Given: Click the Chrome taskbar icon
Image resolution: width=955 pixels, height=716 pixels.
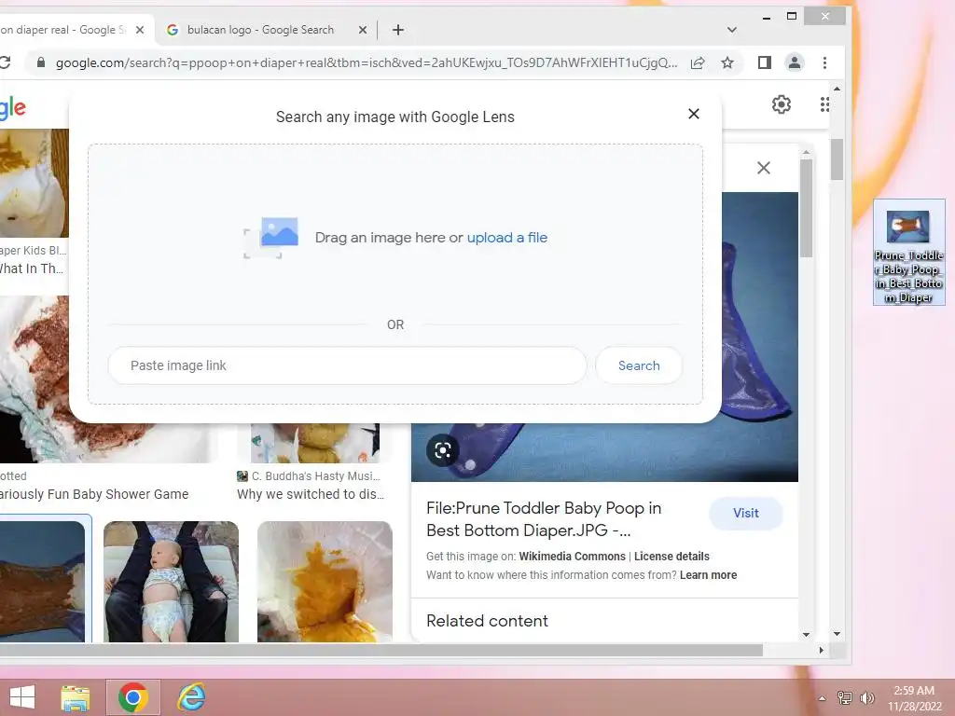Looking at the screenshot, I should 133,697.
